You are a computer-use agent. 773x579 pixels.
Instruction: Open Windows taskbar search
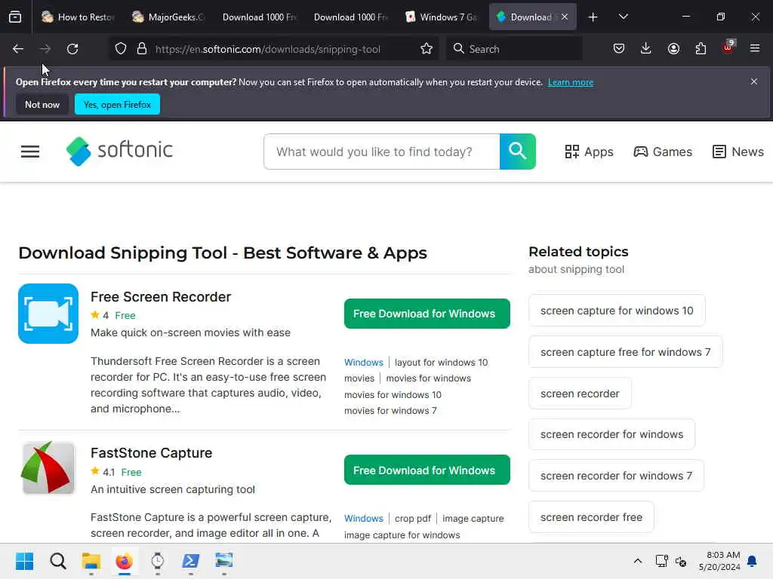tap(57, 561)
